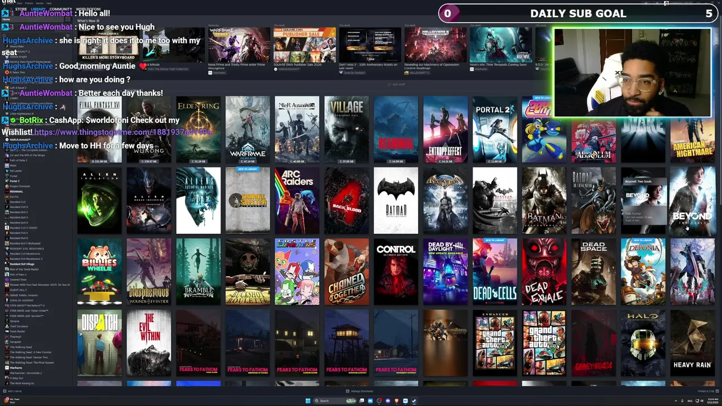Image resolution: width=722 pixels, height=406 pixels.
Task: Open the Billie's Wheelie game cover
Action: [99, 271]
